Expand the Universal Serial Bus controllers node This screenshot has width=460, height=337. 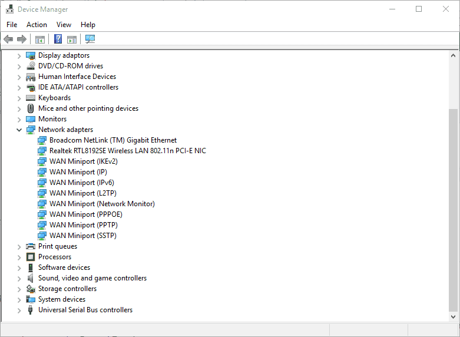19,310
